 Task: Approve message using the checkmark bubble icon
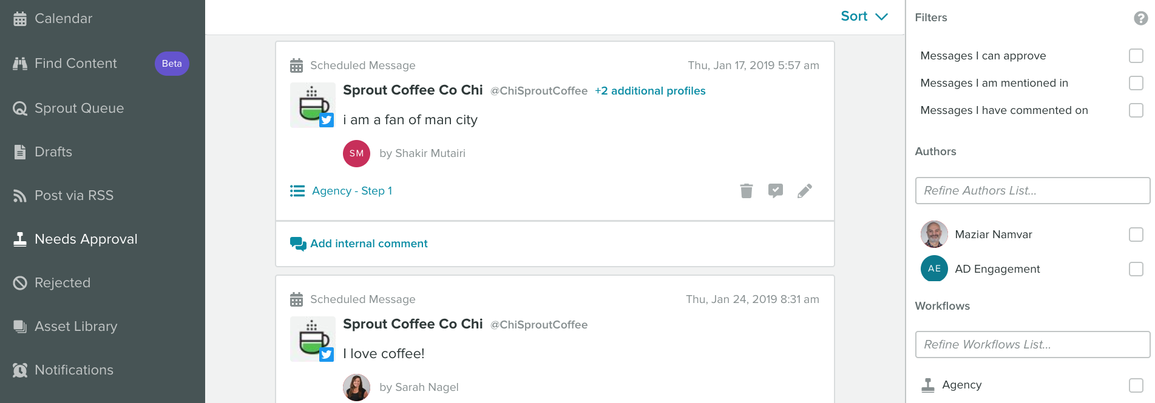click(776, 191)
